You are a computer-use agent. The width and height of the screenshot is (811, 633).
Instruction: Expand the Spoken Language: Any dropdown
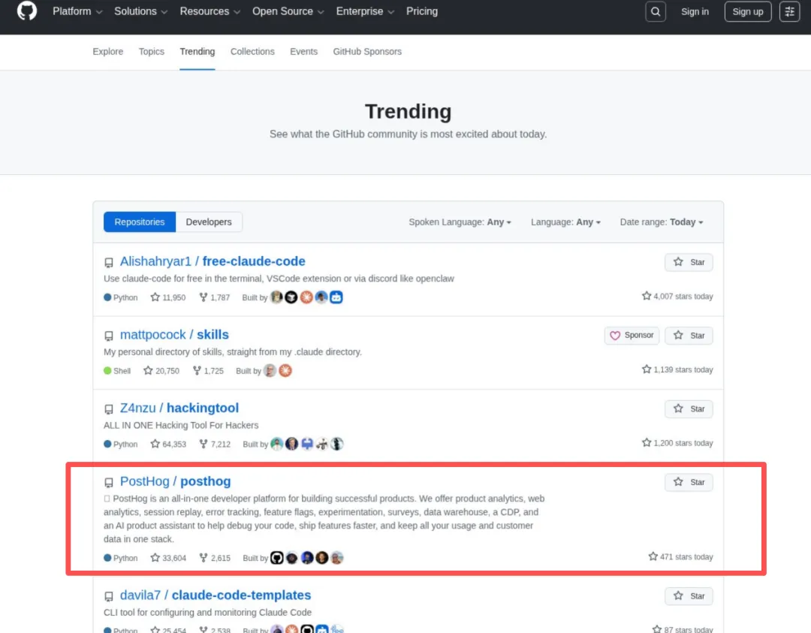[460, 222]
